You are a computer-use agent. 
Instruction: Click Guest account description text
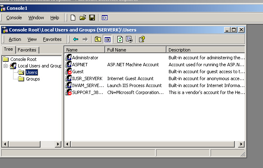click(207, 72)
